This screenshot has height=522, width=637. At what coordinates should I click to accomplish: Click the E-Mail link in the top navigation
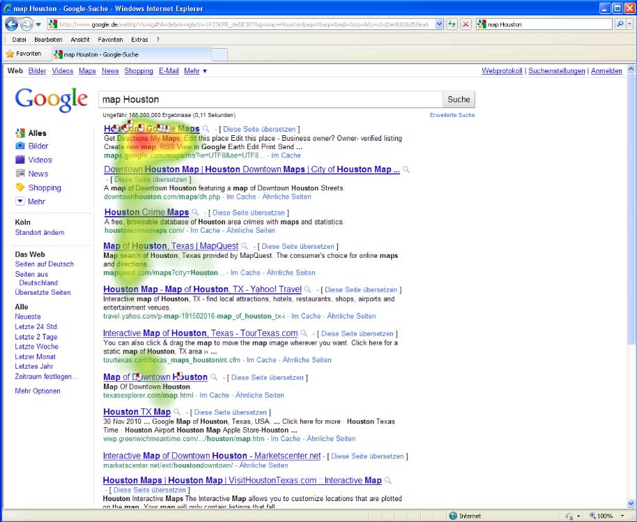pyautogui.click(x=169, y=70)
